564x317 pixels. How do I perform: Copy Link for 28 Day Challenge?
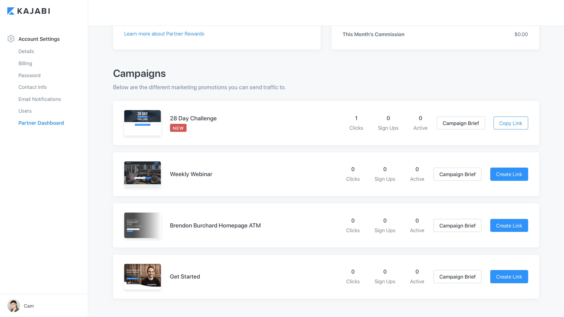click(511, 123)
